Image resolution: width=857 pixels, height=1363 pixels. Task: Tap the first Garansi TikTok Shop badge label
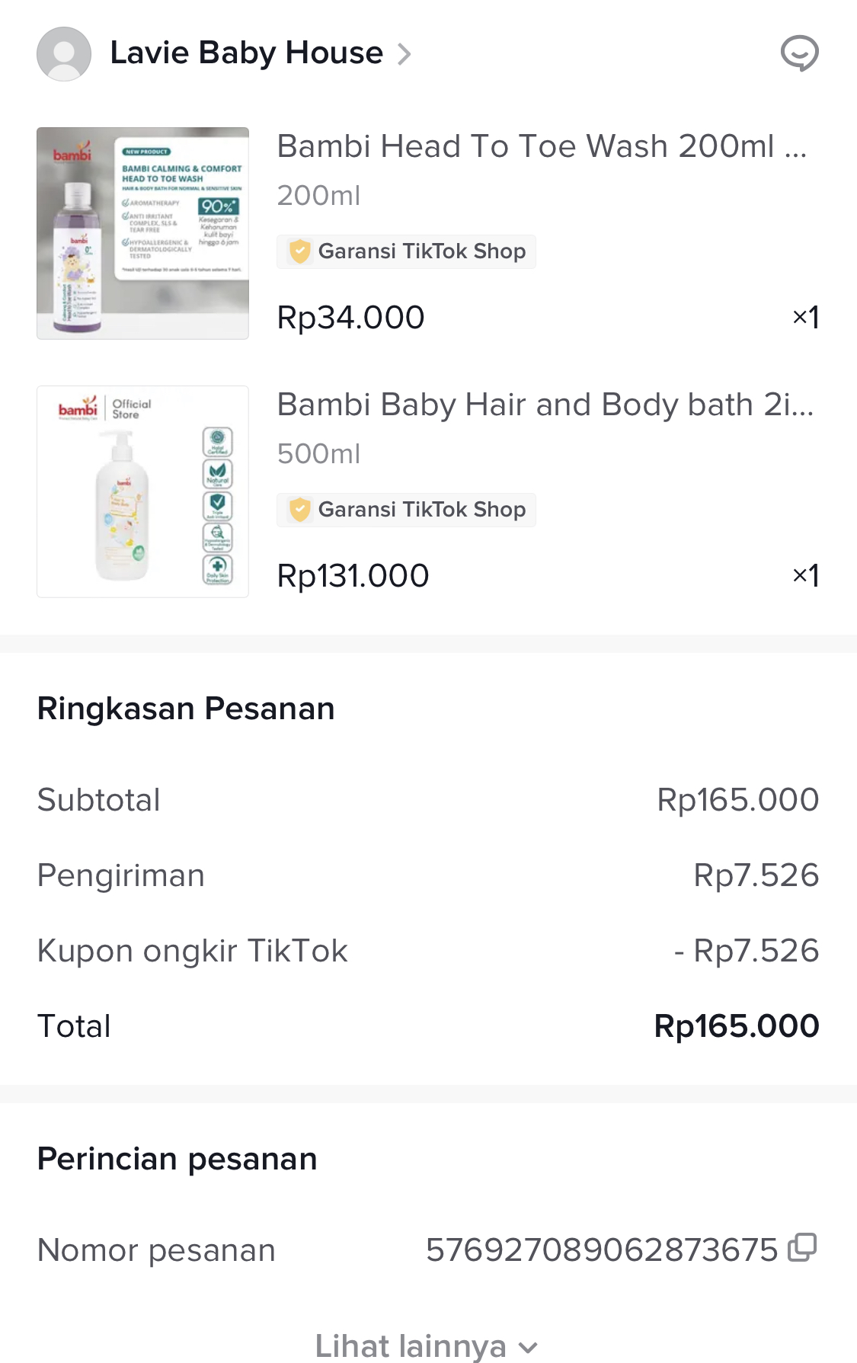[421, 251]
